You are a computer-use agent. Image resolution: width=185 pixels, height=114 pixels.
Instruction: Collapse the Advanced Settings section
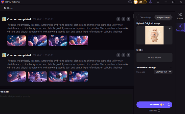tap(171, 68)
